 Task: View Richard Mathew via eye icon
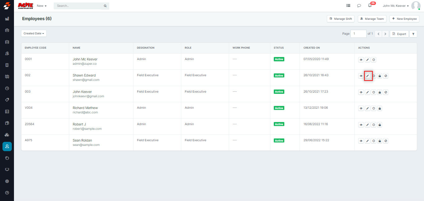tap(361, 108)
